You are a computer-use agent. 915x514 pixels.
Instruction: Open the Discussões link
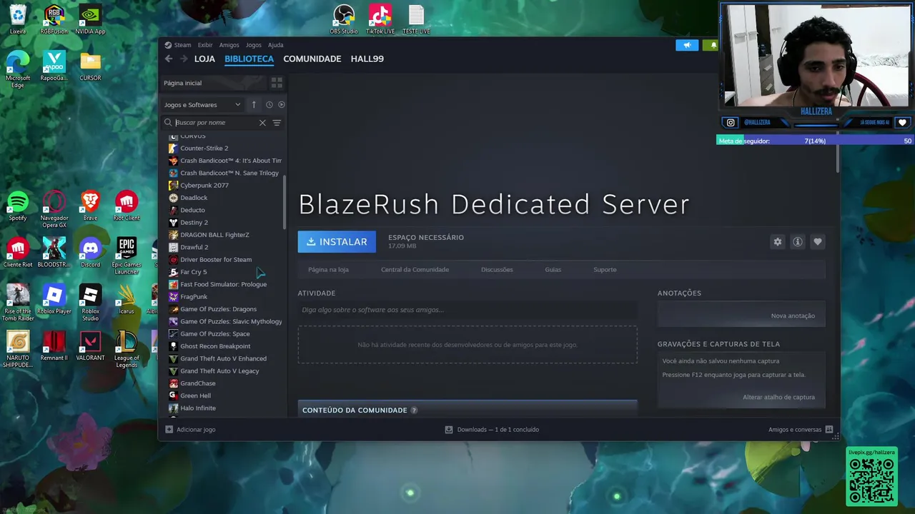coord(497,270)
